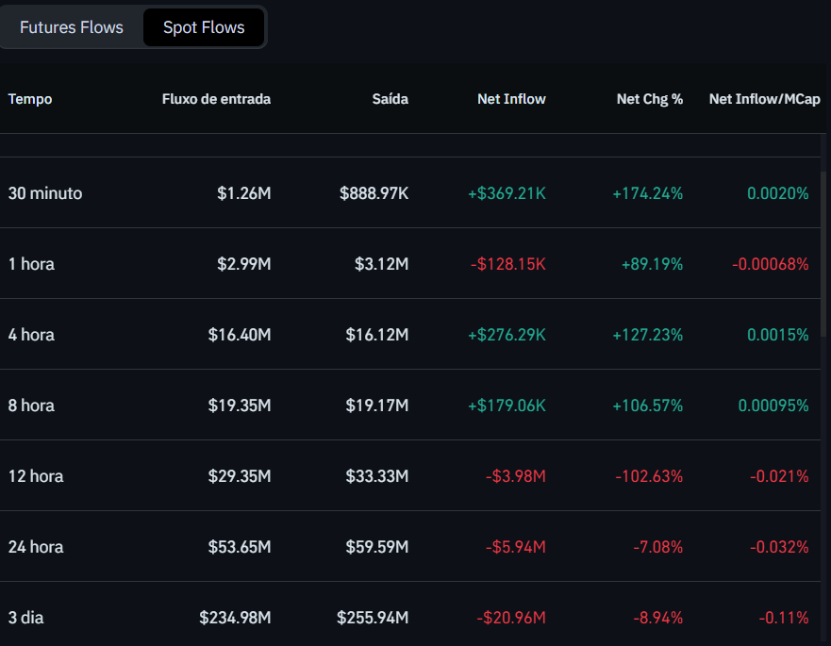Image resolution: width=831 pixels, height=646 pixels.
Task: Sort table by Net Inflow
Action: point(511,99)
